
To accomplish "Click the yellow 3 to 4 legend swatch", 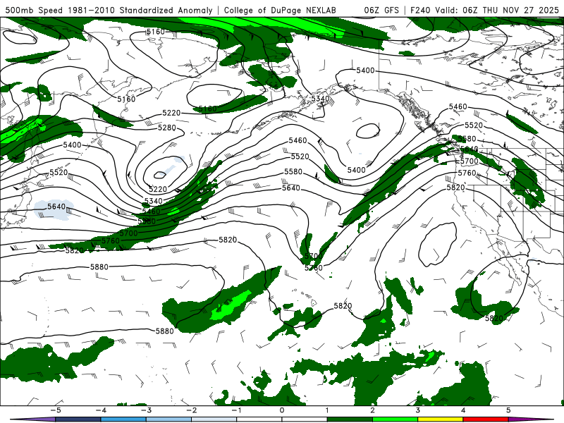I will (x=441, y=419).
